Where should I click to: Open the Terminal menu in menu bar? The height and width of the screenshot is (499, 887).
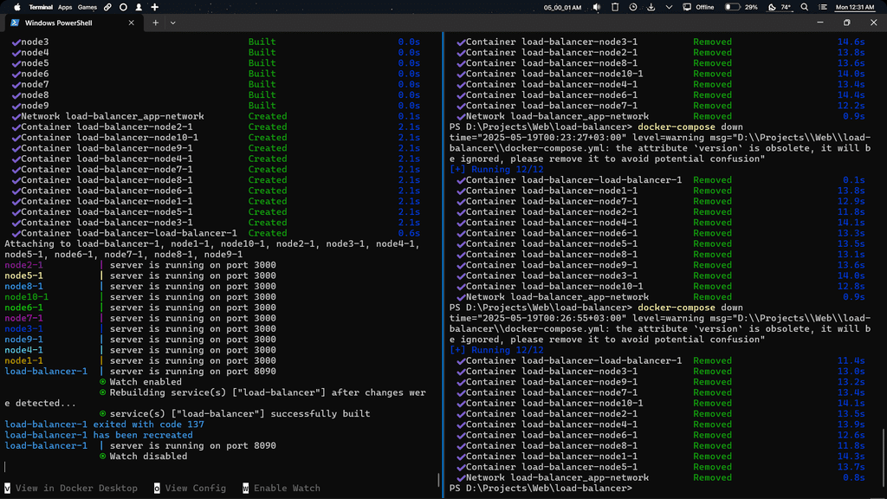pyautogui.click(x=41, y=7)
